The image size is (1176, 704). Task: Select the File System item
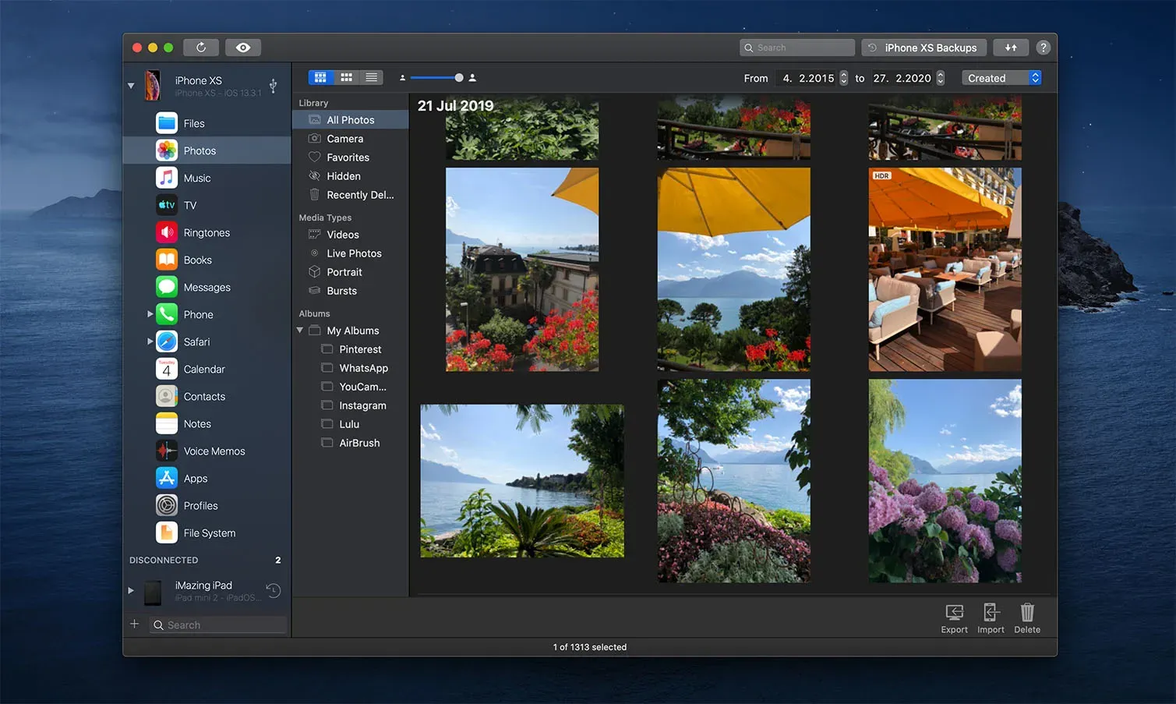point(209,532)
